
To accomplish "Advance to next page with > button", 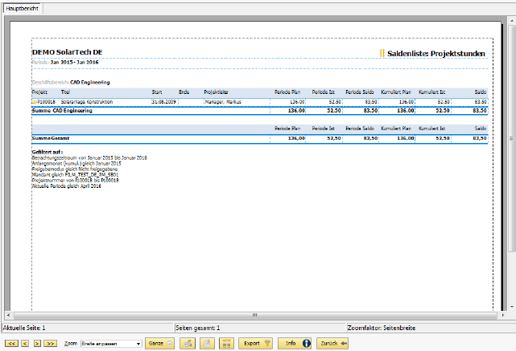I will (37, 343).
